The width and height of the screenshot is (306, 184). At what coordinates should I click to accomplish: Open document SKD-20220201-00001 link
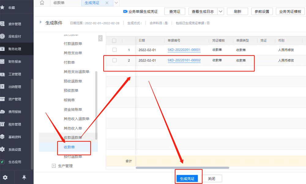[184, 50]
